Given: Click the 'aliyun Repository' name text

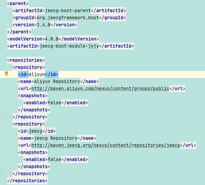Looking at the screenshot, I should [x=57, y=81].
